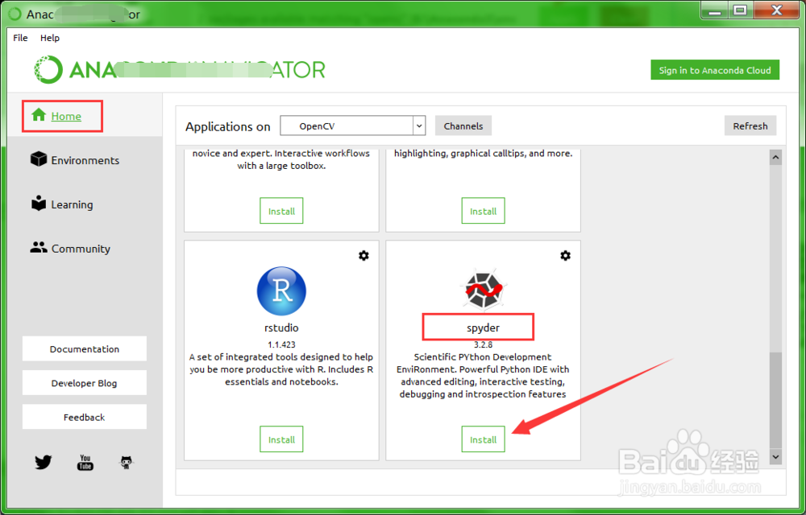
Task: Click the Anaconda Navigator logo
Action: 180,69
